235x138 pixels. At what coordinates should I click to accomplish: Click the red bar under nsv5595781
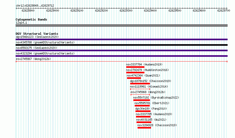(142, 106)
